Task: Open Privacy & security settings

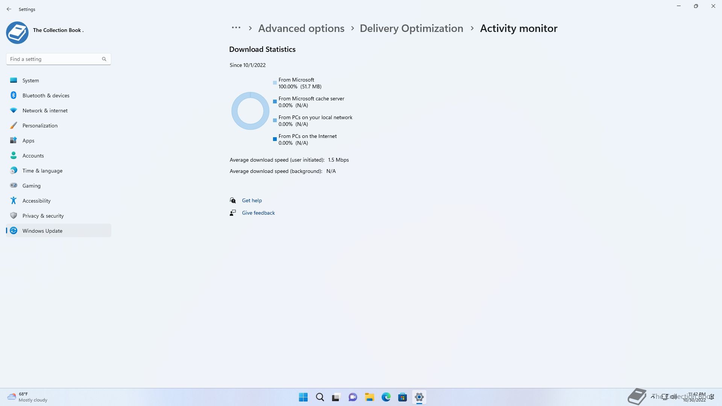Action: (x=43, y=216)
